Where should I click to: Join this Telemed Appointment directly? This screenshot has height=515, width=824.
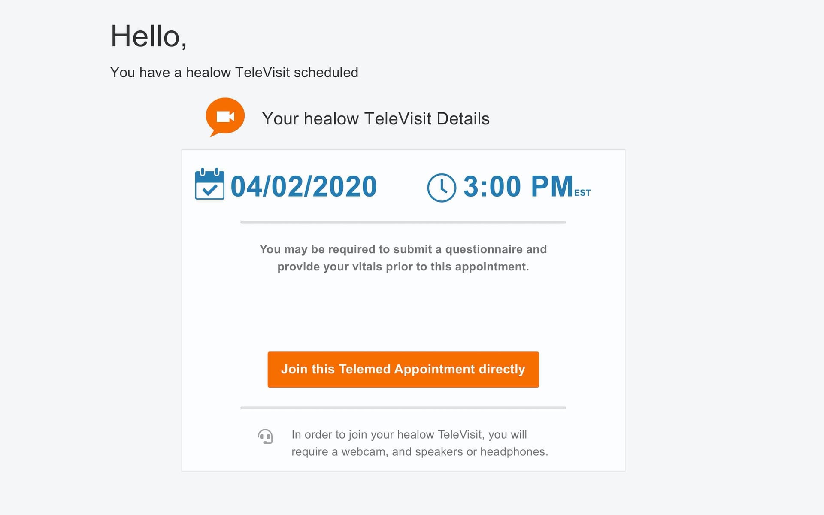tap(403, 370)
